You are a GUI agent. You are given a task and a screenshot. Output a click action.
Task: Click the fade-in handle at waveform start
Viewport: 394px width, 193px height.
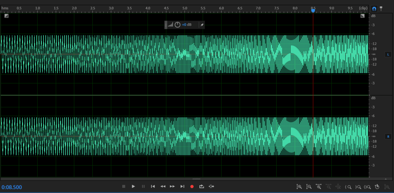tap(7, 16)
